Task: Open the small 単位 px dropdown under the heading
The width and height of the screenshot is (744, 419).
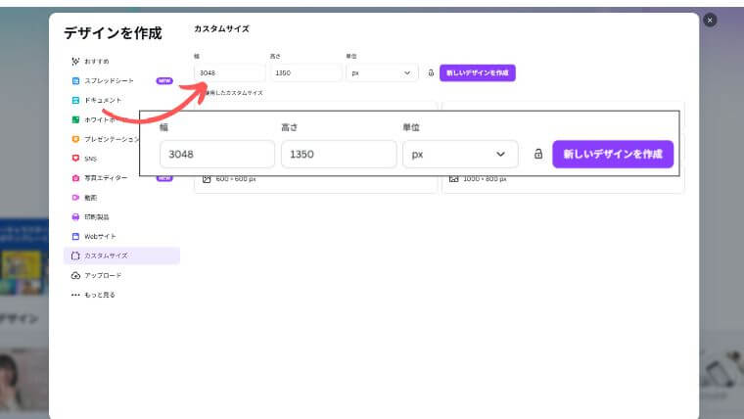Action: tap(383, 73)
